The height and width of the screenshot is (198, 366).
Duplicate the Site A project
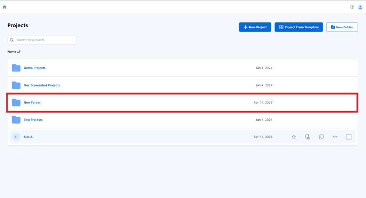point(321,137)
